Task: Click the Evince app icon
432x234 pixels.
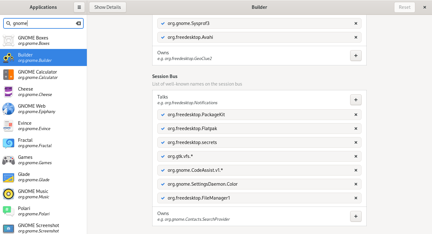Action: click(9, 126)
